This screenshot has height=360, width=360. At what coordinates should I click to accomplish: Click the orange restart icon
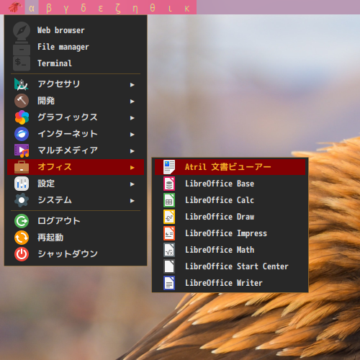pos(22,238)
